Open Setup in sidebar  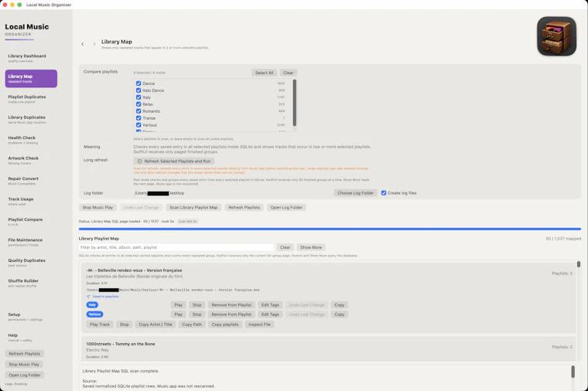[31, 317]
